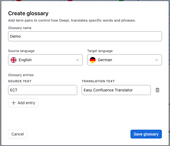Click the Source language label

21,51
